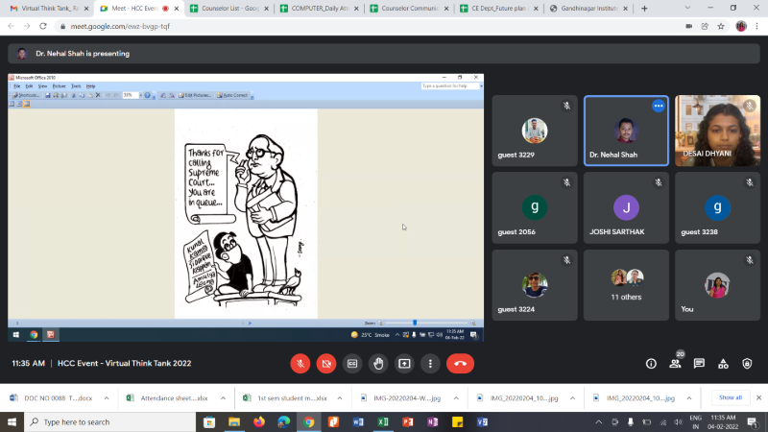Switch to Gandhinagar Institute tab
Viewport: 768px width, 432px height.
589,9
